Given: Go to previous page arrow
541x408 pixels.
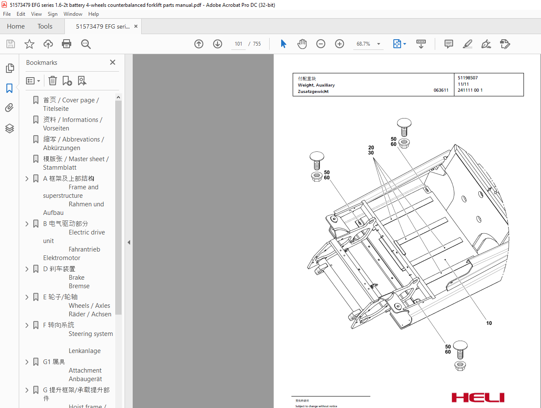Looking at the screenshot, I should 199,44.
